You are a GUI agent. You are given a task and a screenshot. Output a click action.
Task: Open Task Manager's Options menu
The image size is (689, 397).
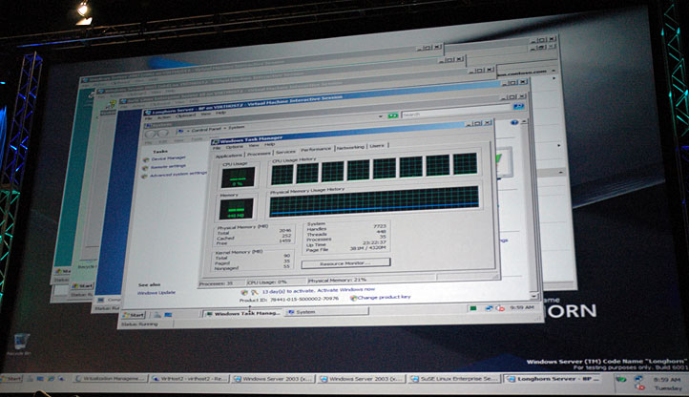pos(234,146)
